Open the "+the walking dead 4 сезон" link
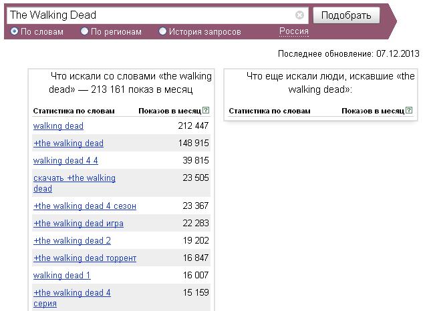The width and height of the screenshot is (425, 311). pyautogui.click(x=85, y=206)
